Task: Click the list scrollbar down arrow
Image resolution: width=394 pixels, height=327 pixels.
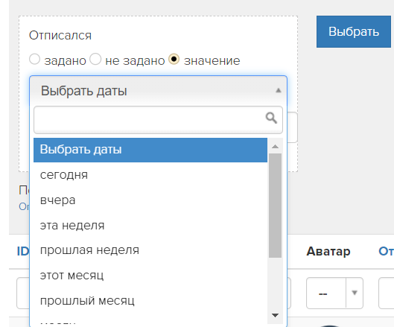Action: pyautogui.click(x=275, y=315)
